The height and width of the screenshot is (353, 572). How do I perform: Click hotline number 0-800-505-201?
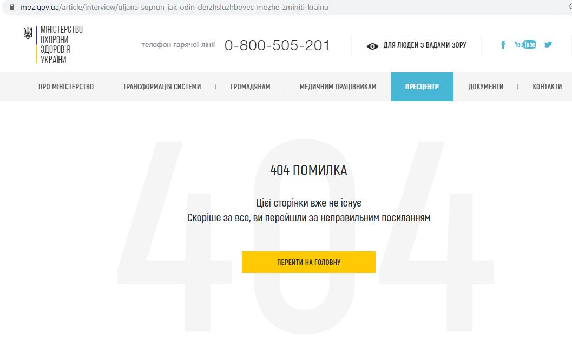[x=277, y=45]
